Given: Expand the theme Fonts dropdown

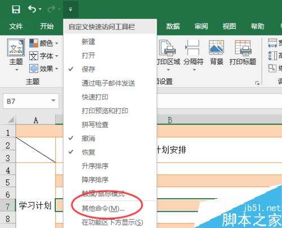Looking at the screenshot, I should [57, 56].
